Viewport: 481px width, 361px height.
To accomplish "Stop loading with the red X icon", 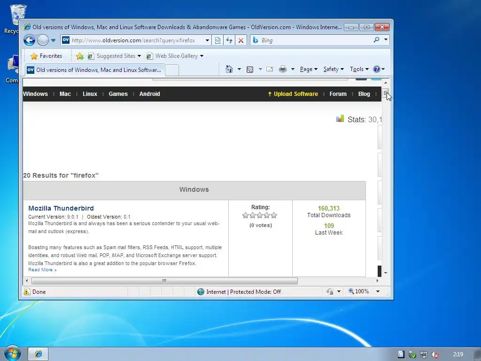I will pos(241,40).
